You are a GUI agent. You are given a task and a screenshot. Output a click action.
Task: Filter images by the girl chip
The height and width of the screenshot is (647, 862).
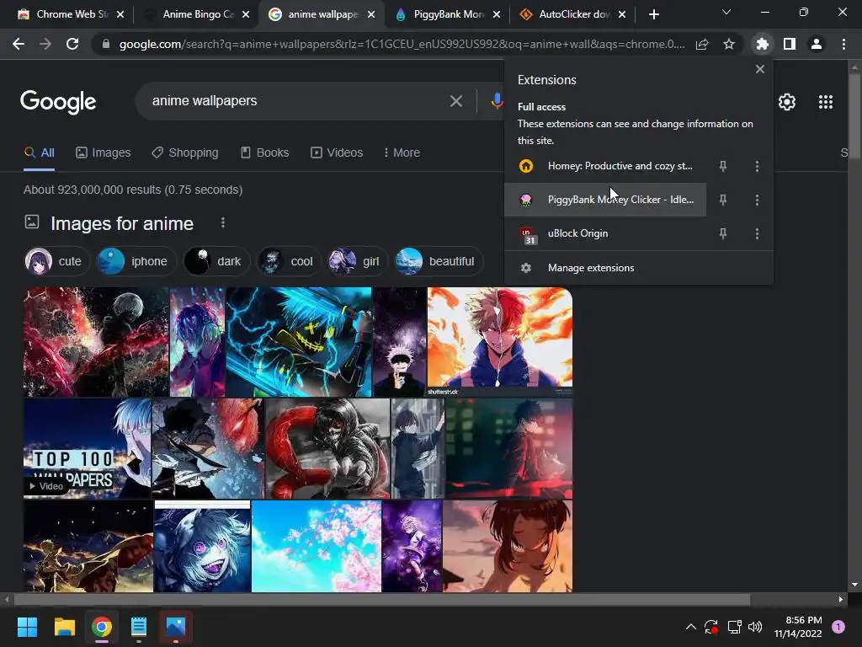357,261
